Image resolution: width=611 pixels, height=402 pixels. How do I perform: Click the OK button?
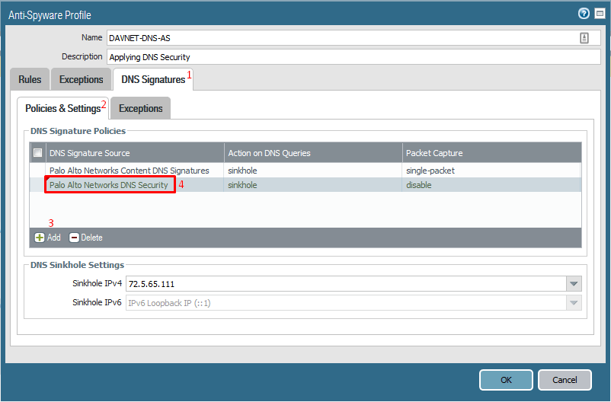[x=506, y=380]
